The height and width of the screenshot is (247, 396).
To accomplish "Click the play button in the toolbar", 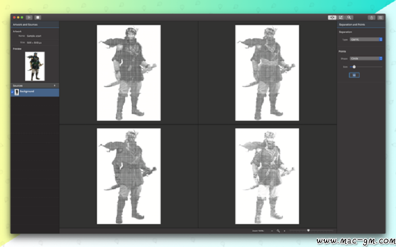I will (x=29, y=17).
